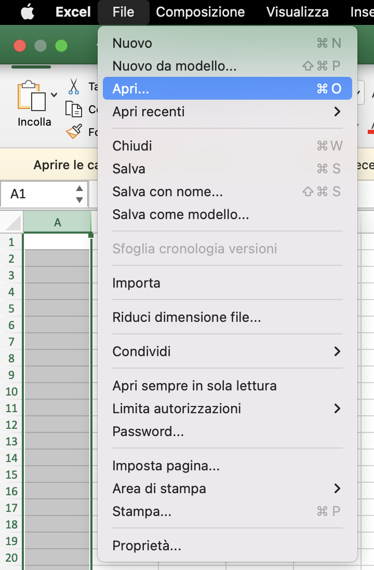Click the Importa entry
Image resolution: width=374 pixels, height=570 pixels.
[x=228, y=283]
